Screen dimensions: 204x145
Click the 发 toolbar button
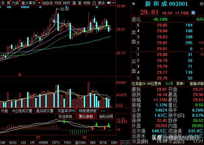[3, 3]
